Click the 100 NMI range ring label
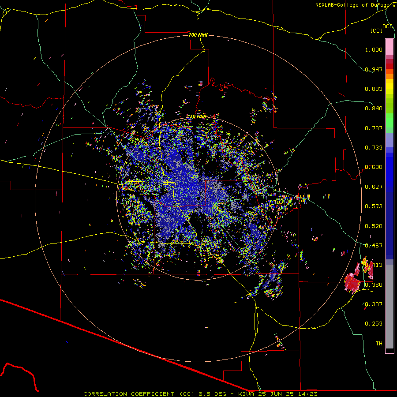 click(x=198, y=35)
